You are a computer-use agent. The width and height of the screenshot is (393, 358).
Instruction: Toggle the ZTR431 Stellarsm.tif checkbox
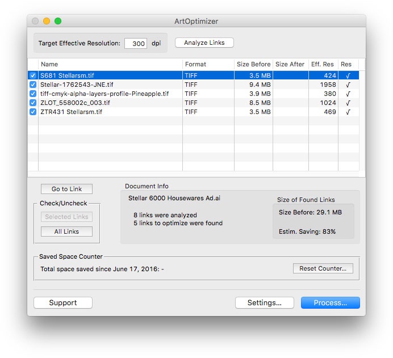pos(33,112)
